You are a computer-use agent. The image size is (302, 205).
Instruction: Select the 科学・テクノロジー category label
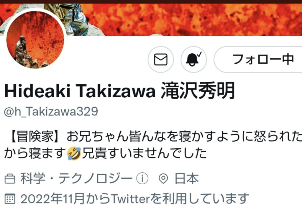[x=76, y=178]
